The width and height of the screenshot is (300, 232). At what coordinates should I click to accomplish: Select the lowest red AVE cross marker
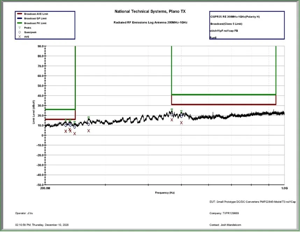coord(74,134)
